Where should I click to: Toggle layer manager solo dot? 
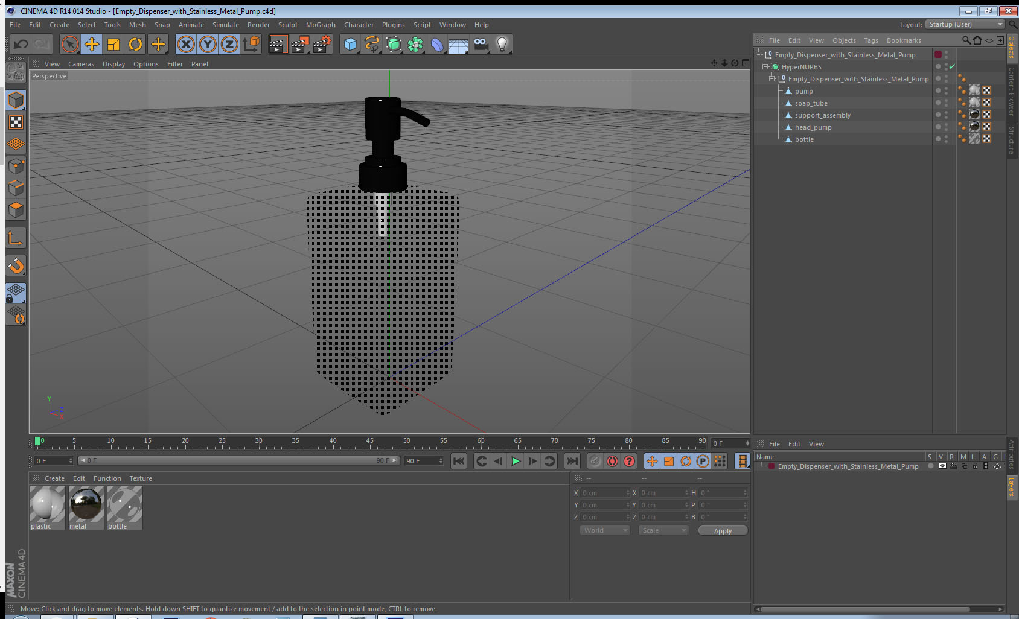click(930, 466)
